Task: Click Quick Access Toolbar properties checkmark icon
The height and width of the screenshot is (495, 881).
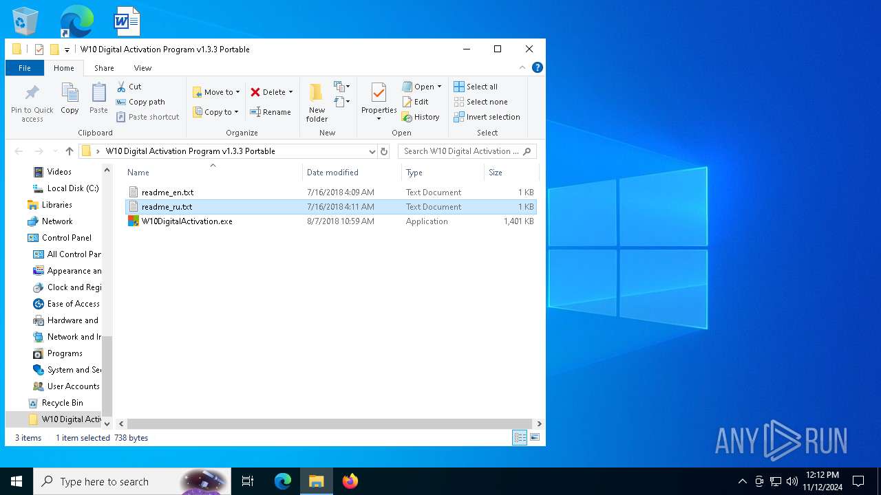Action: click(39, 49)
